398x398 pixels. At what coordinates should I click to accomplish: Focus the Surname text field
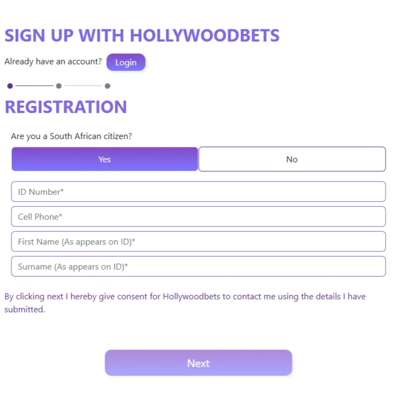(198, 266)
